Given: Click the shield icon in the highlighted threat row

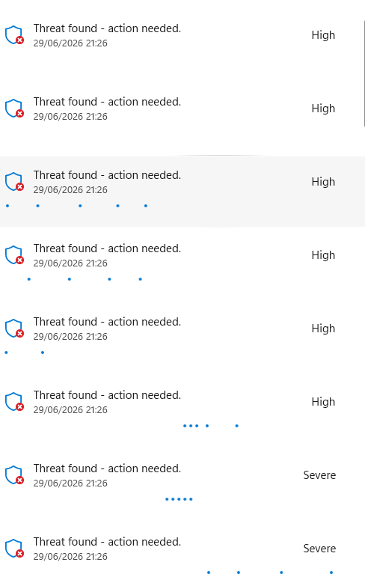Looking at the screenshot, I should coord(14,182).
